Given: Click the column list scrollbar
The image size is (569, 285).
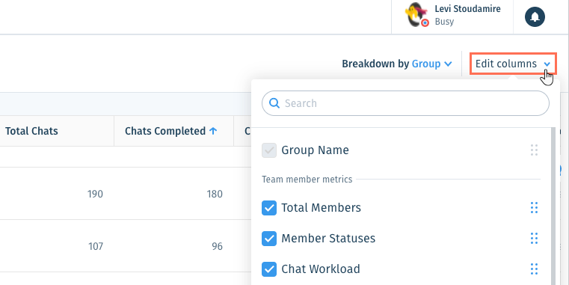Looking at the screenshot, I should pos(553,206).
